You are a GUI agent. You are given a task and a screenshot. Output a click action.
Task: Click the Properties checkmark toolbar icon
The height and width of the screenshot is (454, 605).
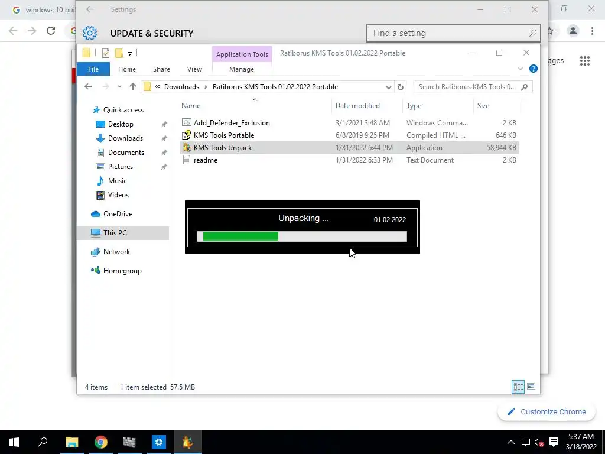[105, 53]
